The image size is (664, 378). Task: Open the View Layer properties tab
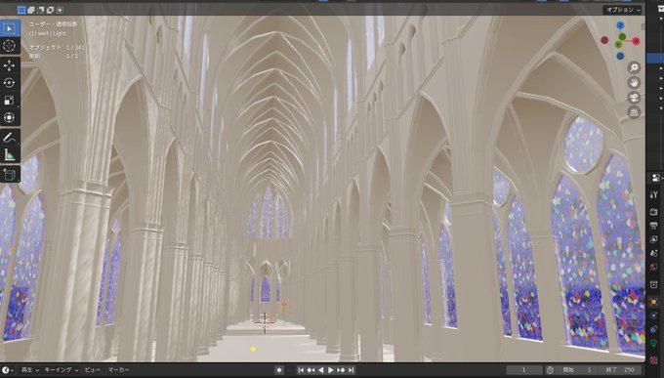tap(654, 239)
